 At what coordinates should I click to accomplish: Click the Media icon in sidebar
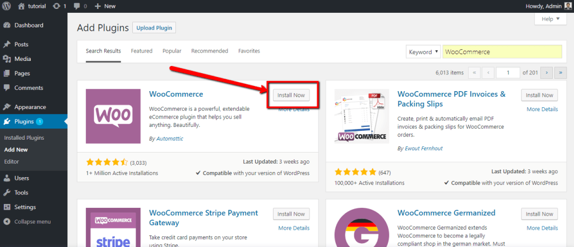click(x=7, y=59)
